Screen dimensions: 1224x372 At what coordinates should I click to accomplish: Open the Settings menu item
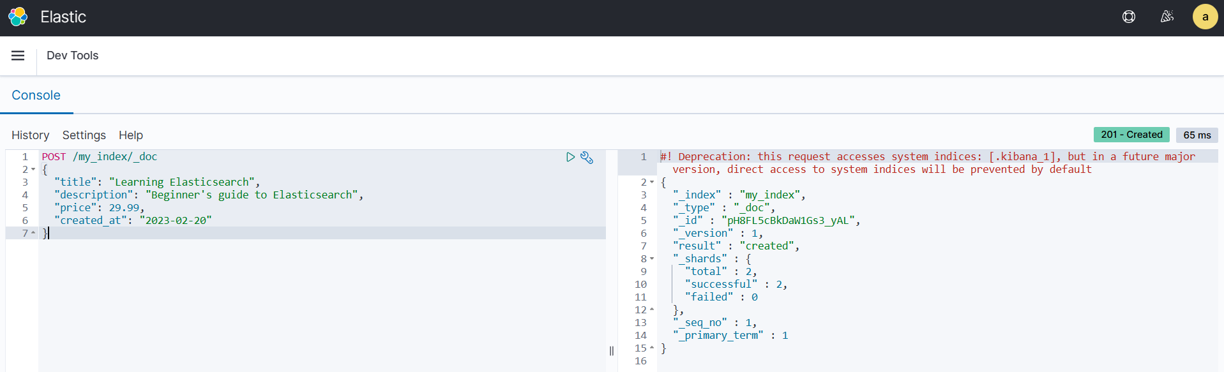pyautogui.click(x=84, y=135)
